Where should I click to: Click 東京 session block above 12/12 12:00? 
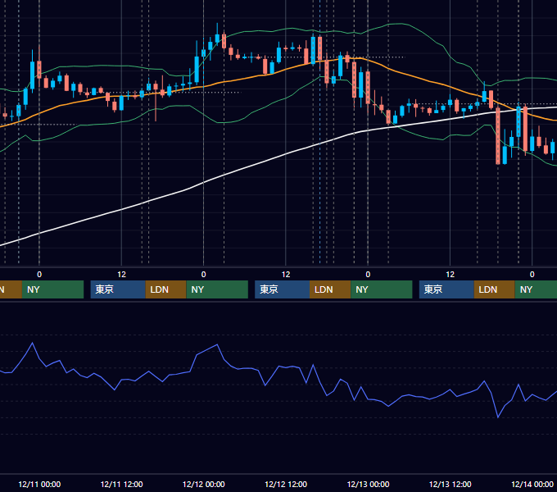click(x=282, y=289)
